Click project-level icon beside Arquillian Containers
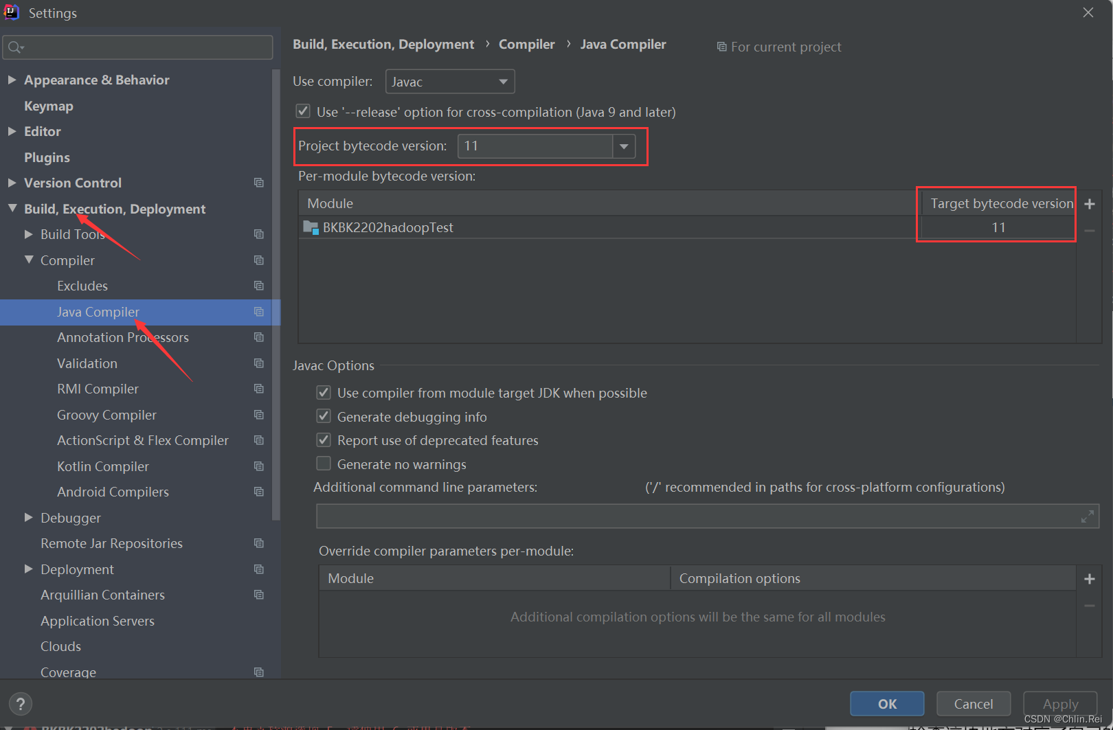 259,595
